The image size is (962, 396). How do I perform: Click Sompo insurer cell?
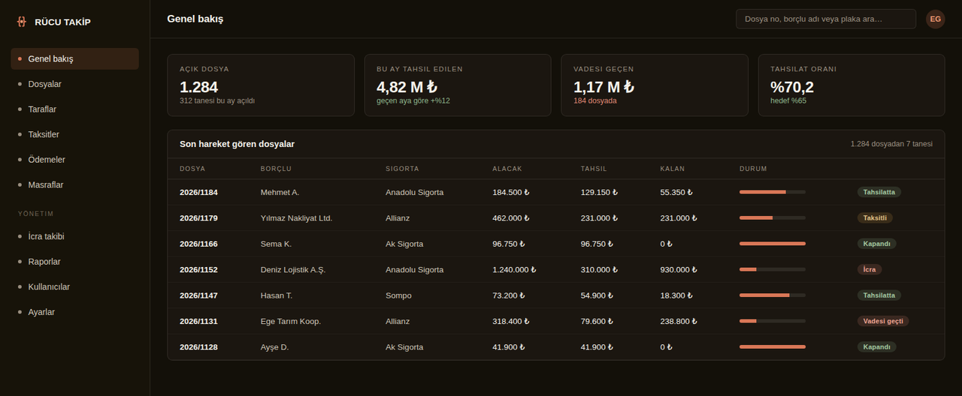coord(398,295)
